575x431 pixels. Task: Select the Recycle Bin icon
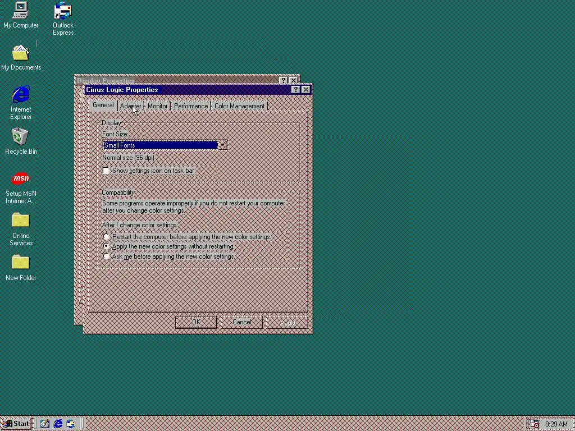tap(21, 141)
